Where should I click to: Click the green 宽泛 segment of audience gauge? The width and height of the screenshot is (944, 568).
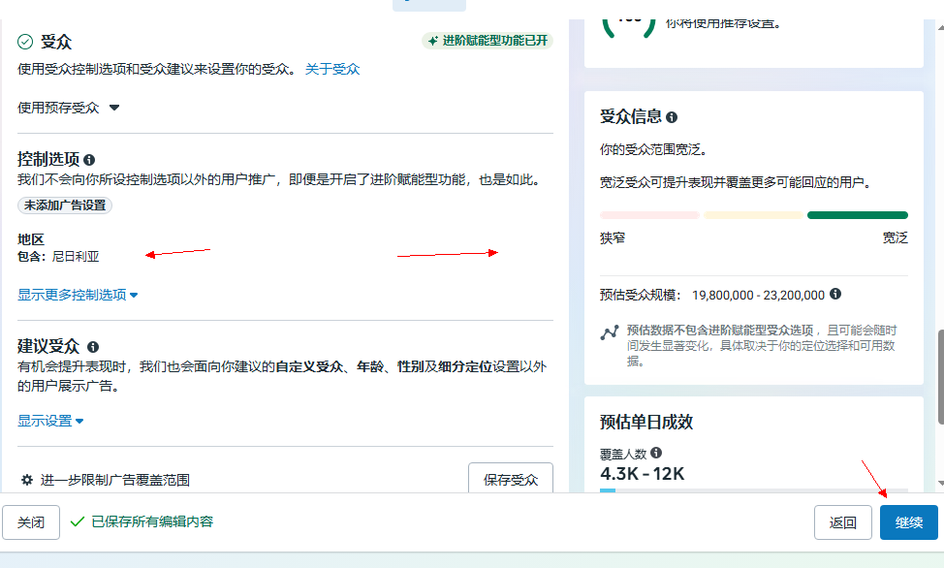(x=857, y=215)
